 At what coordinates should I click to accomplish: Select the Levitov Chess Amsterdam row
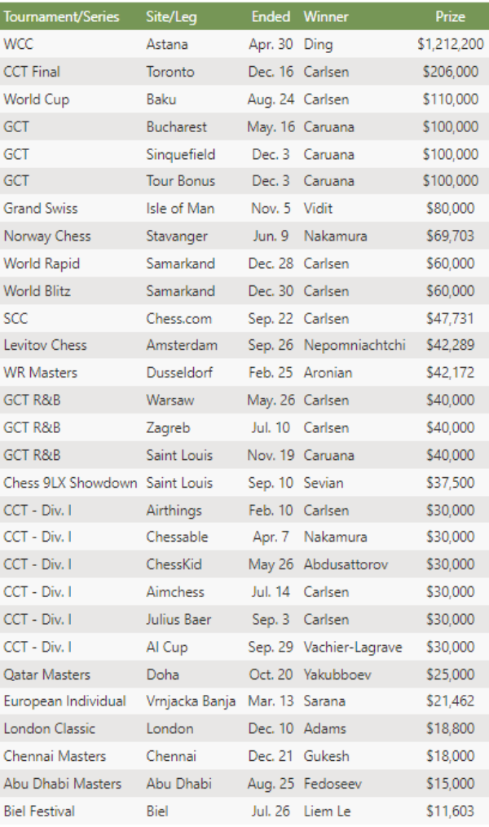[244, 345]
